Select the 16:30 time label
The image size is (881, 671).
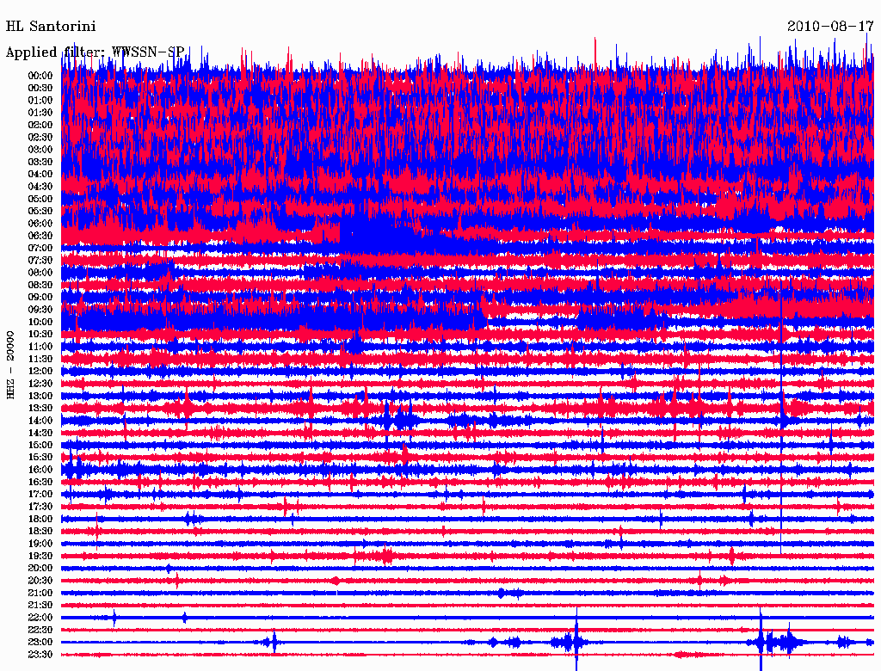40,483
